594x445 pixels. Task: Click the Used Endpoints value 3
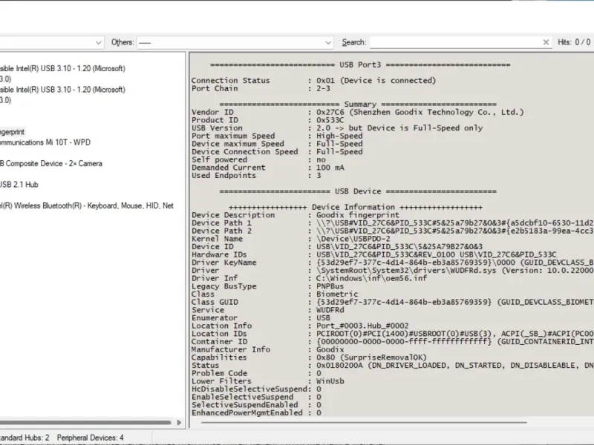click(x=319, y=176)
